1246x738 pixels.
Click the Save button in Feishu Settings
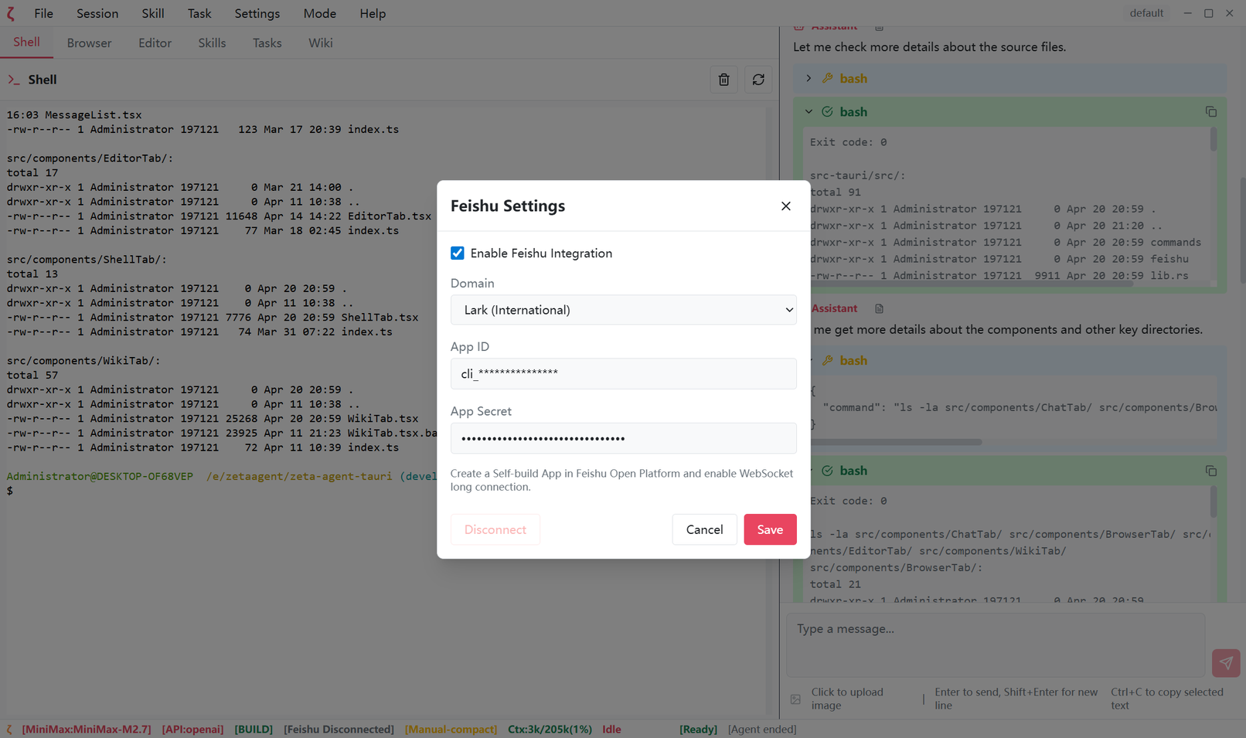point(769,529)
